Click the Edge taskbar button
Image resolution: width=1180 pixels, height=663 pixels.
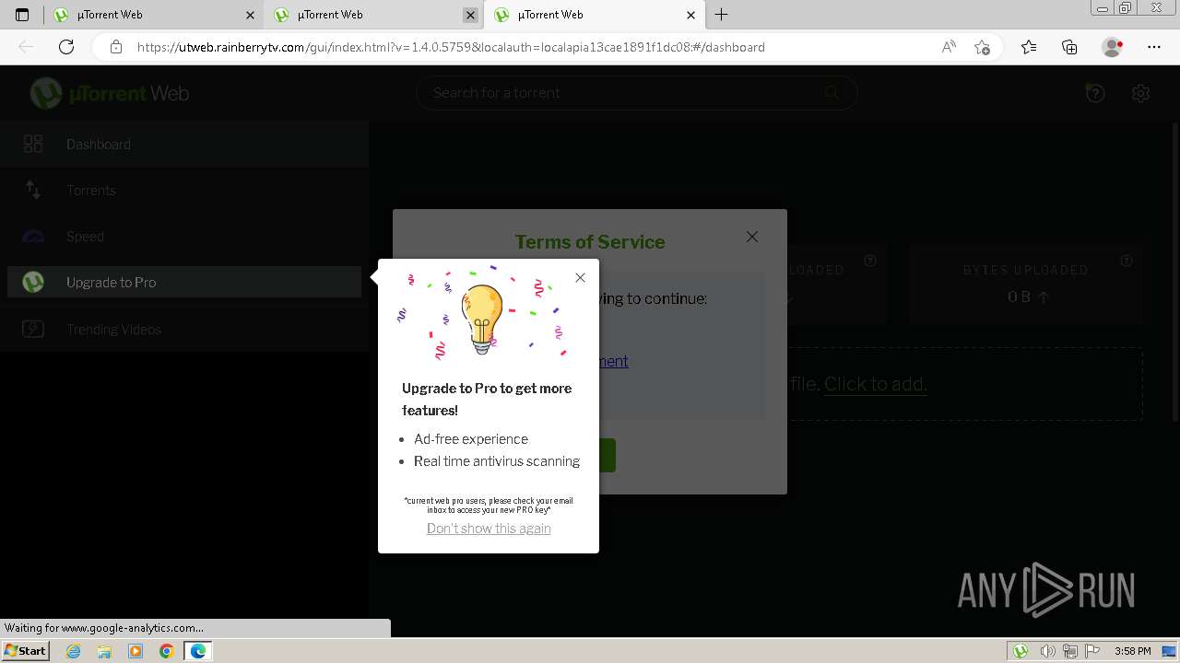click(198, 651)
